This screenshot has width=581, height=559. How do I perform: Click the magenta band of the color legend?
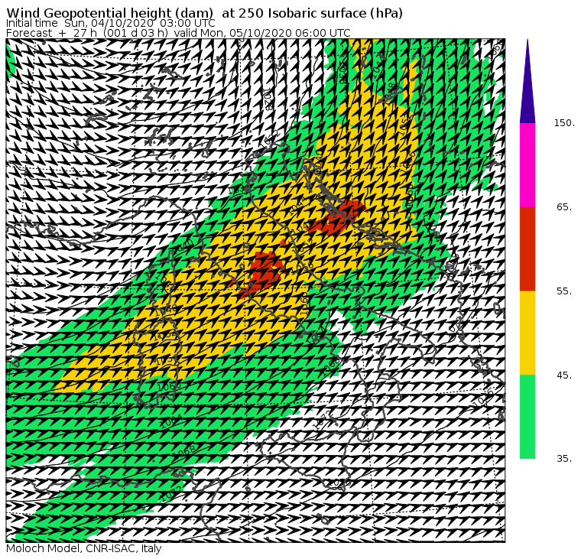click(527, 165)
